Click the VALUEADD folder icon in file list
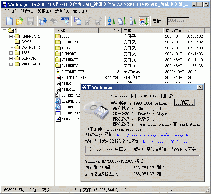Screen dimensions: 211x194 coord(58,60)
